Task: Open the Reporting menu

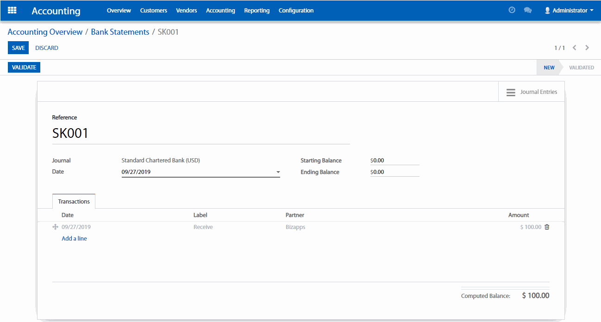Action: pos(257,10)
